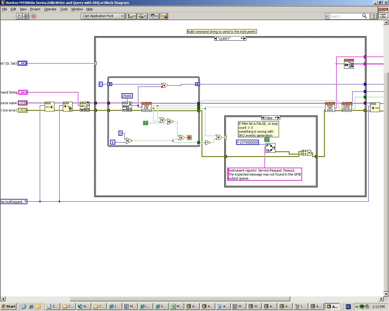Toggle the True constant inside the loop
This screenshot has width=389, height=311.
click(146, 123)
